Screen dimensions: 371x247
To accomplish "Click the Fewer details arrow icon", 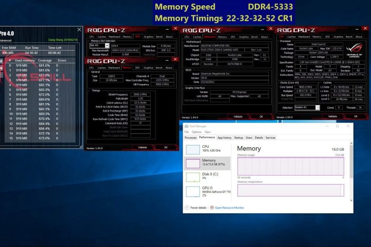I will pyautogui.click(x=186, y=207).
